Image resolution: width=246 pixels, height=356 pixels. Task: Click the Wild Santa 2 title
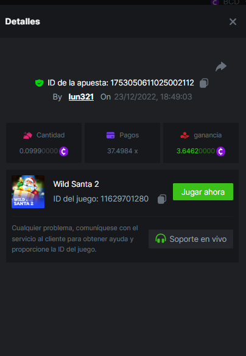click(x=76, y=184)
